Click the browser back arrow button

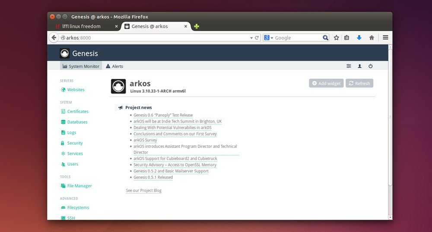click(54, 38)
